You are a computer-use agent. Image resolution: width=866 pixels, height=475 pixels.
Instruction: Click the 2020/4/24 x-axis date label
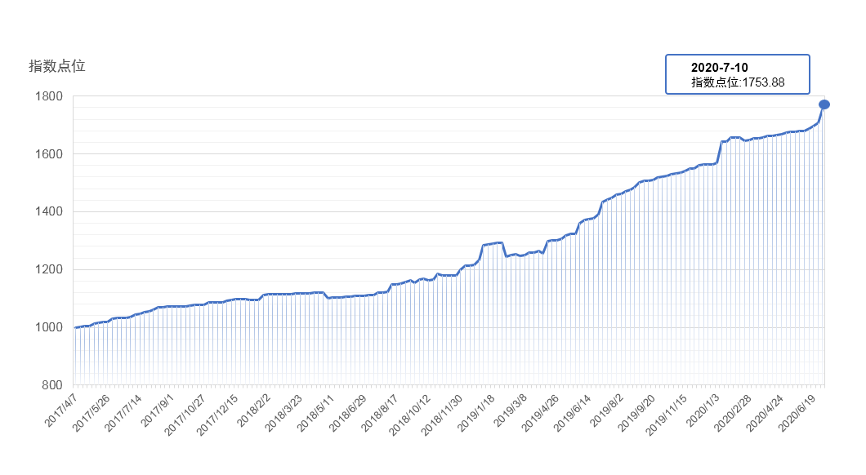pos(765,413)
